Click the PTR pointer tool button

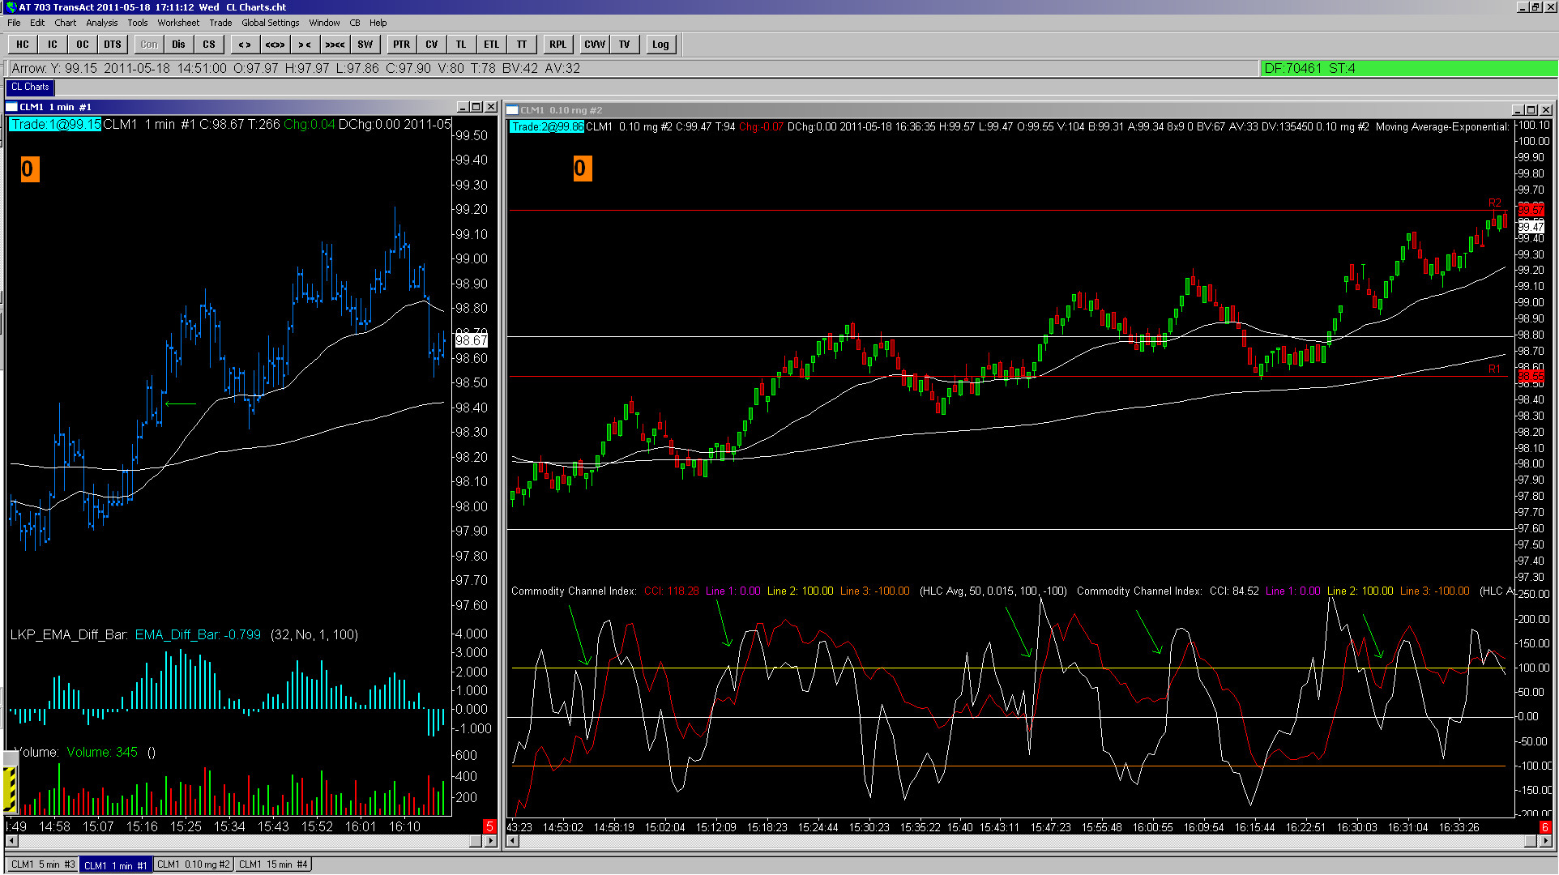[402, 45]
